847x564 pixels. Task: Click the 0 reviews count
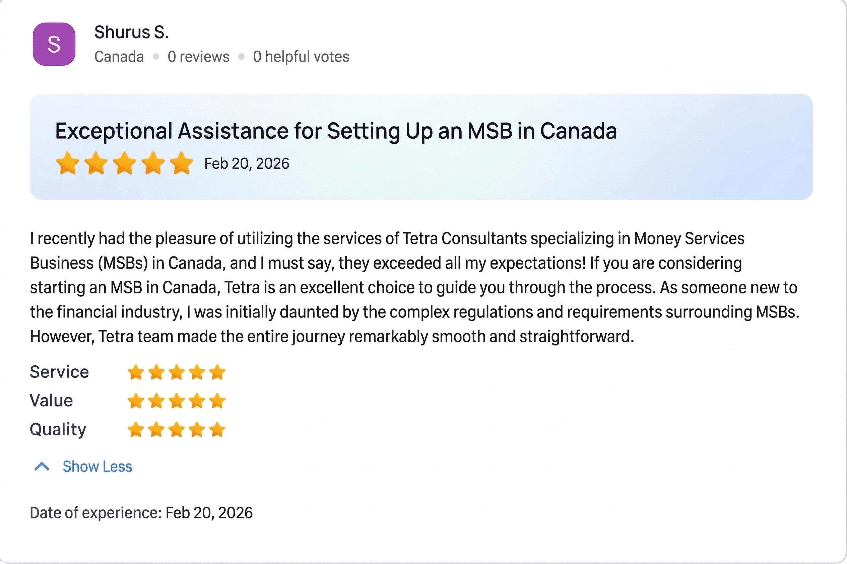[x=198, y=57]
